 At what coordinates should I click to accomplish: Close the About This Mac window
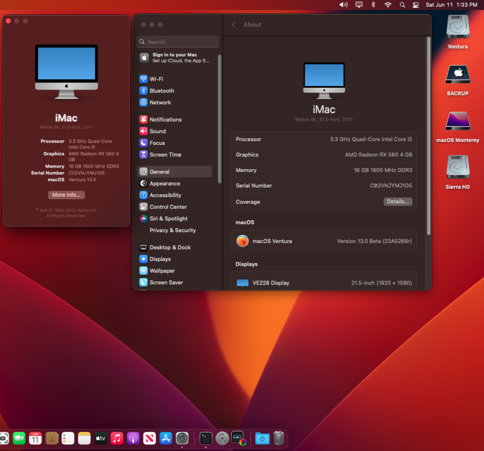pyautogui.click(x=8, y=21)
